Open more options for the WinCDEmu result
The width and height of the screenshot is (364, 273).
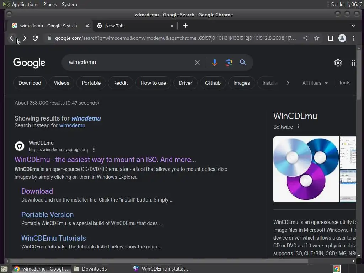[94, 150]
